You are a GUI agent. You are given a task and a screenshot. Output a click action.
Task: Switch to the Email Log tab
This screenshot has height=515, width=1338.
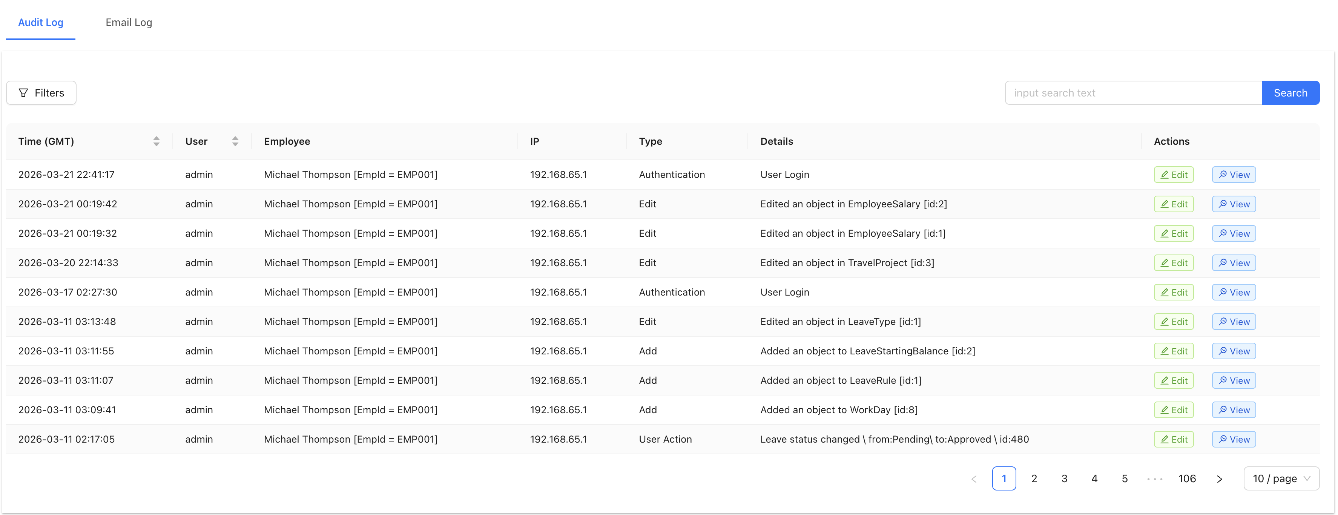pos(128,22)
